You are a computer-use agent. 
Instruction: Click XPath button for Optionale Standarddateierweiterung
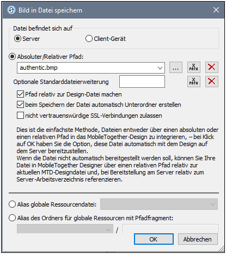point(194,81)
